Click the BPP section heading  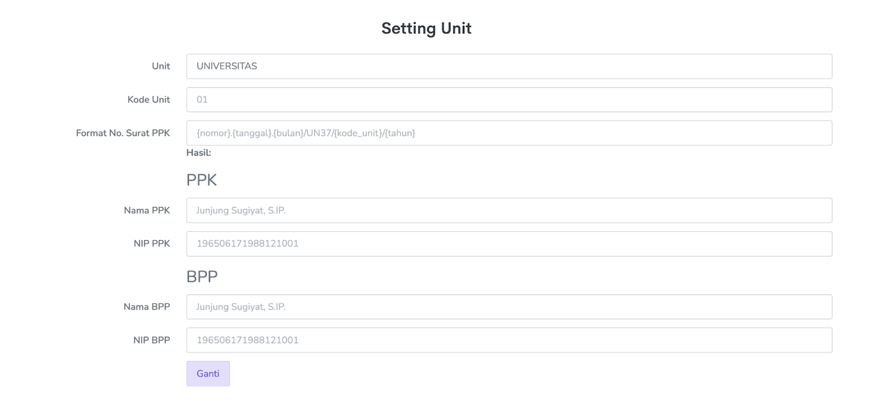click(x=202, y=277)
